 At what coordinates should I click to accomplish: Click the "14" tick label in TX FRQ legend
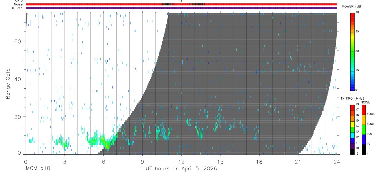tap(357, 126)
